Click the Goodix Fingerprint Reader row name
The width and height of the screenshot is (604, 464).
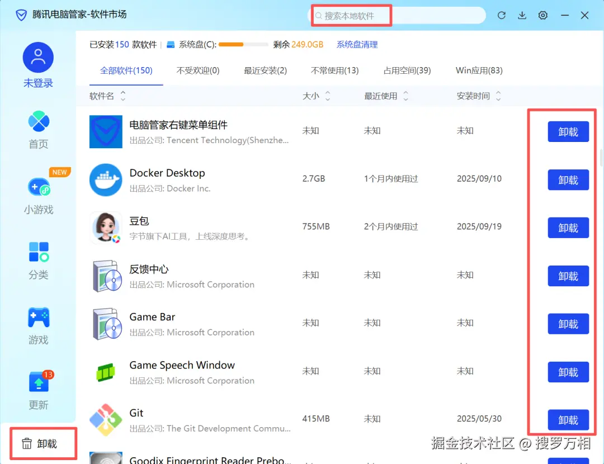[210, 460]
